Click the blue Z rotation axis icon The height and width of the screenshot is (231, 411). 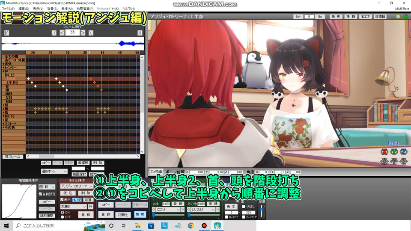click(x=403, y=151)
